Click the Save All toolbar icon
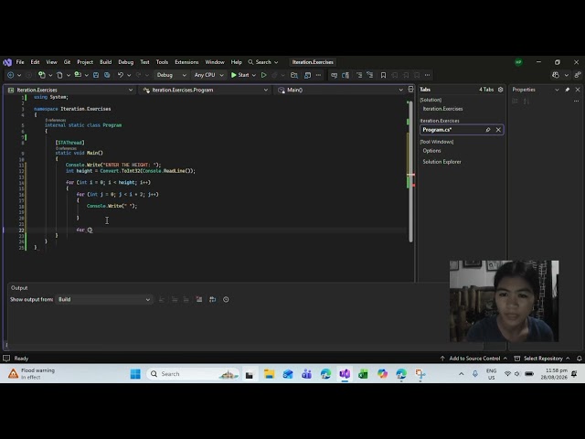 pos(107,75)
